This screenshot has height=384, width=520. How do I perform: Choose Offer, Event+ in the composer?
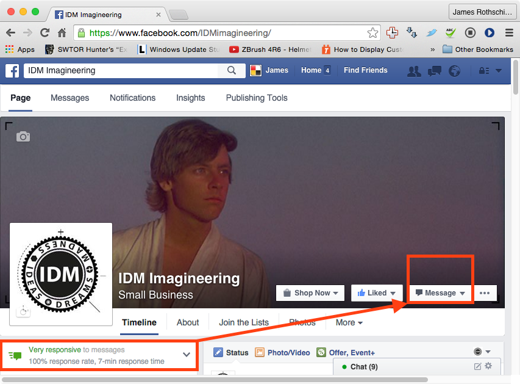346,352
